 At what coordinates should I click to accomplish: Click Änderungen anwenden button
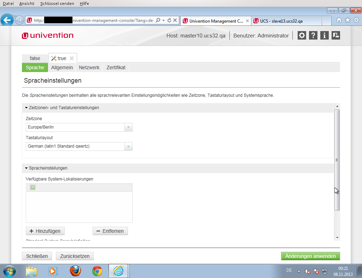click(x=310, y=256)
